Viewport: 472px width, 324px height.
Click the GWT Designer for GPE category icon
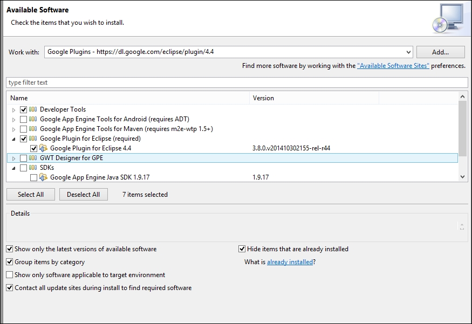click(33, 158)
